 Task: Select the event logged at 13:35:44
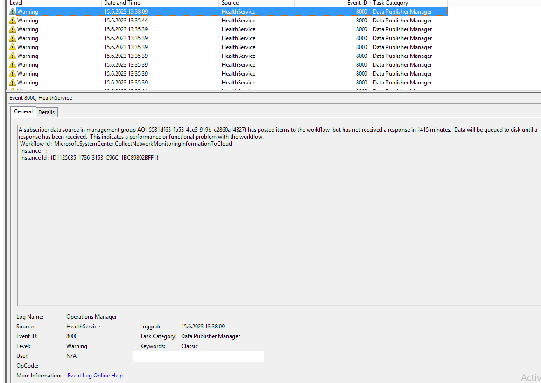click(x=140, y=21)
